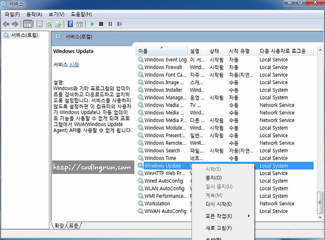Screen dimensions: 325x240
Task: Open the 파일(F) menu
Action: point(12,14)
